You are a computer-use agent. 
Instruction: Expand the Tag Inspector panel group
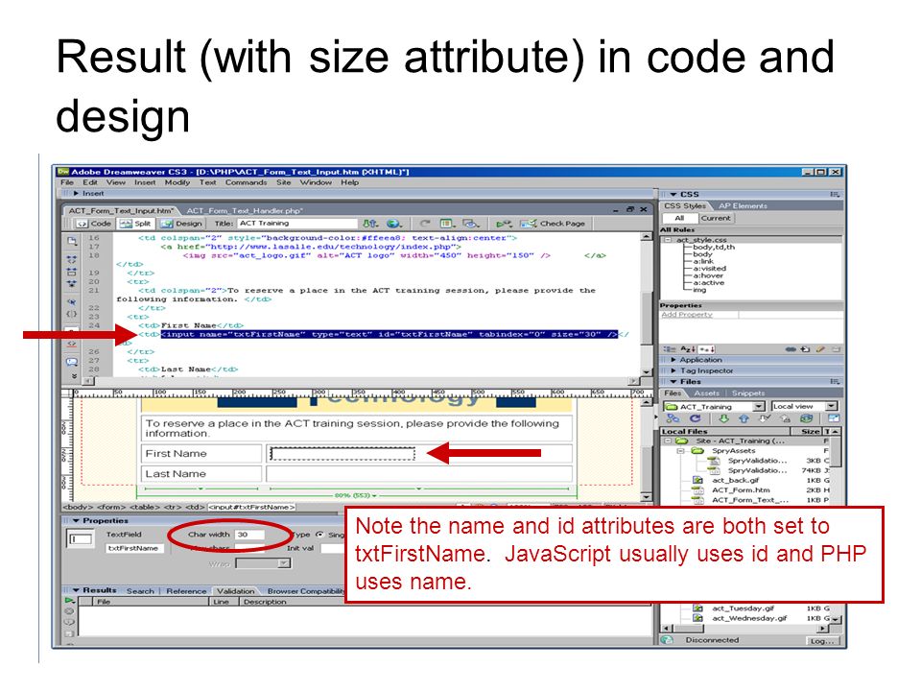click(x=673, y=370)
